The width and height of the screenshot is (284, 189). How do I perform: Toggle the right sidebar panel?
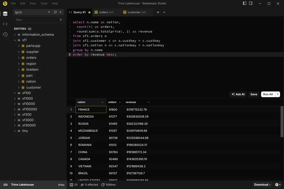coord(251,3)
